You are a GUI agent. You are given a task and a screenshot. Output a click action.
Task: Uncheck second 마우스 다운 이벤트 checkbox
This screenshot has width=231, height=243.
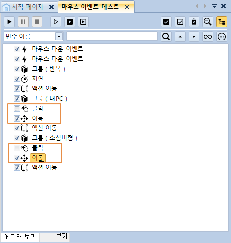(x=17, y=59)
